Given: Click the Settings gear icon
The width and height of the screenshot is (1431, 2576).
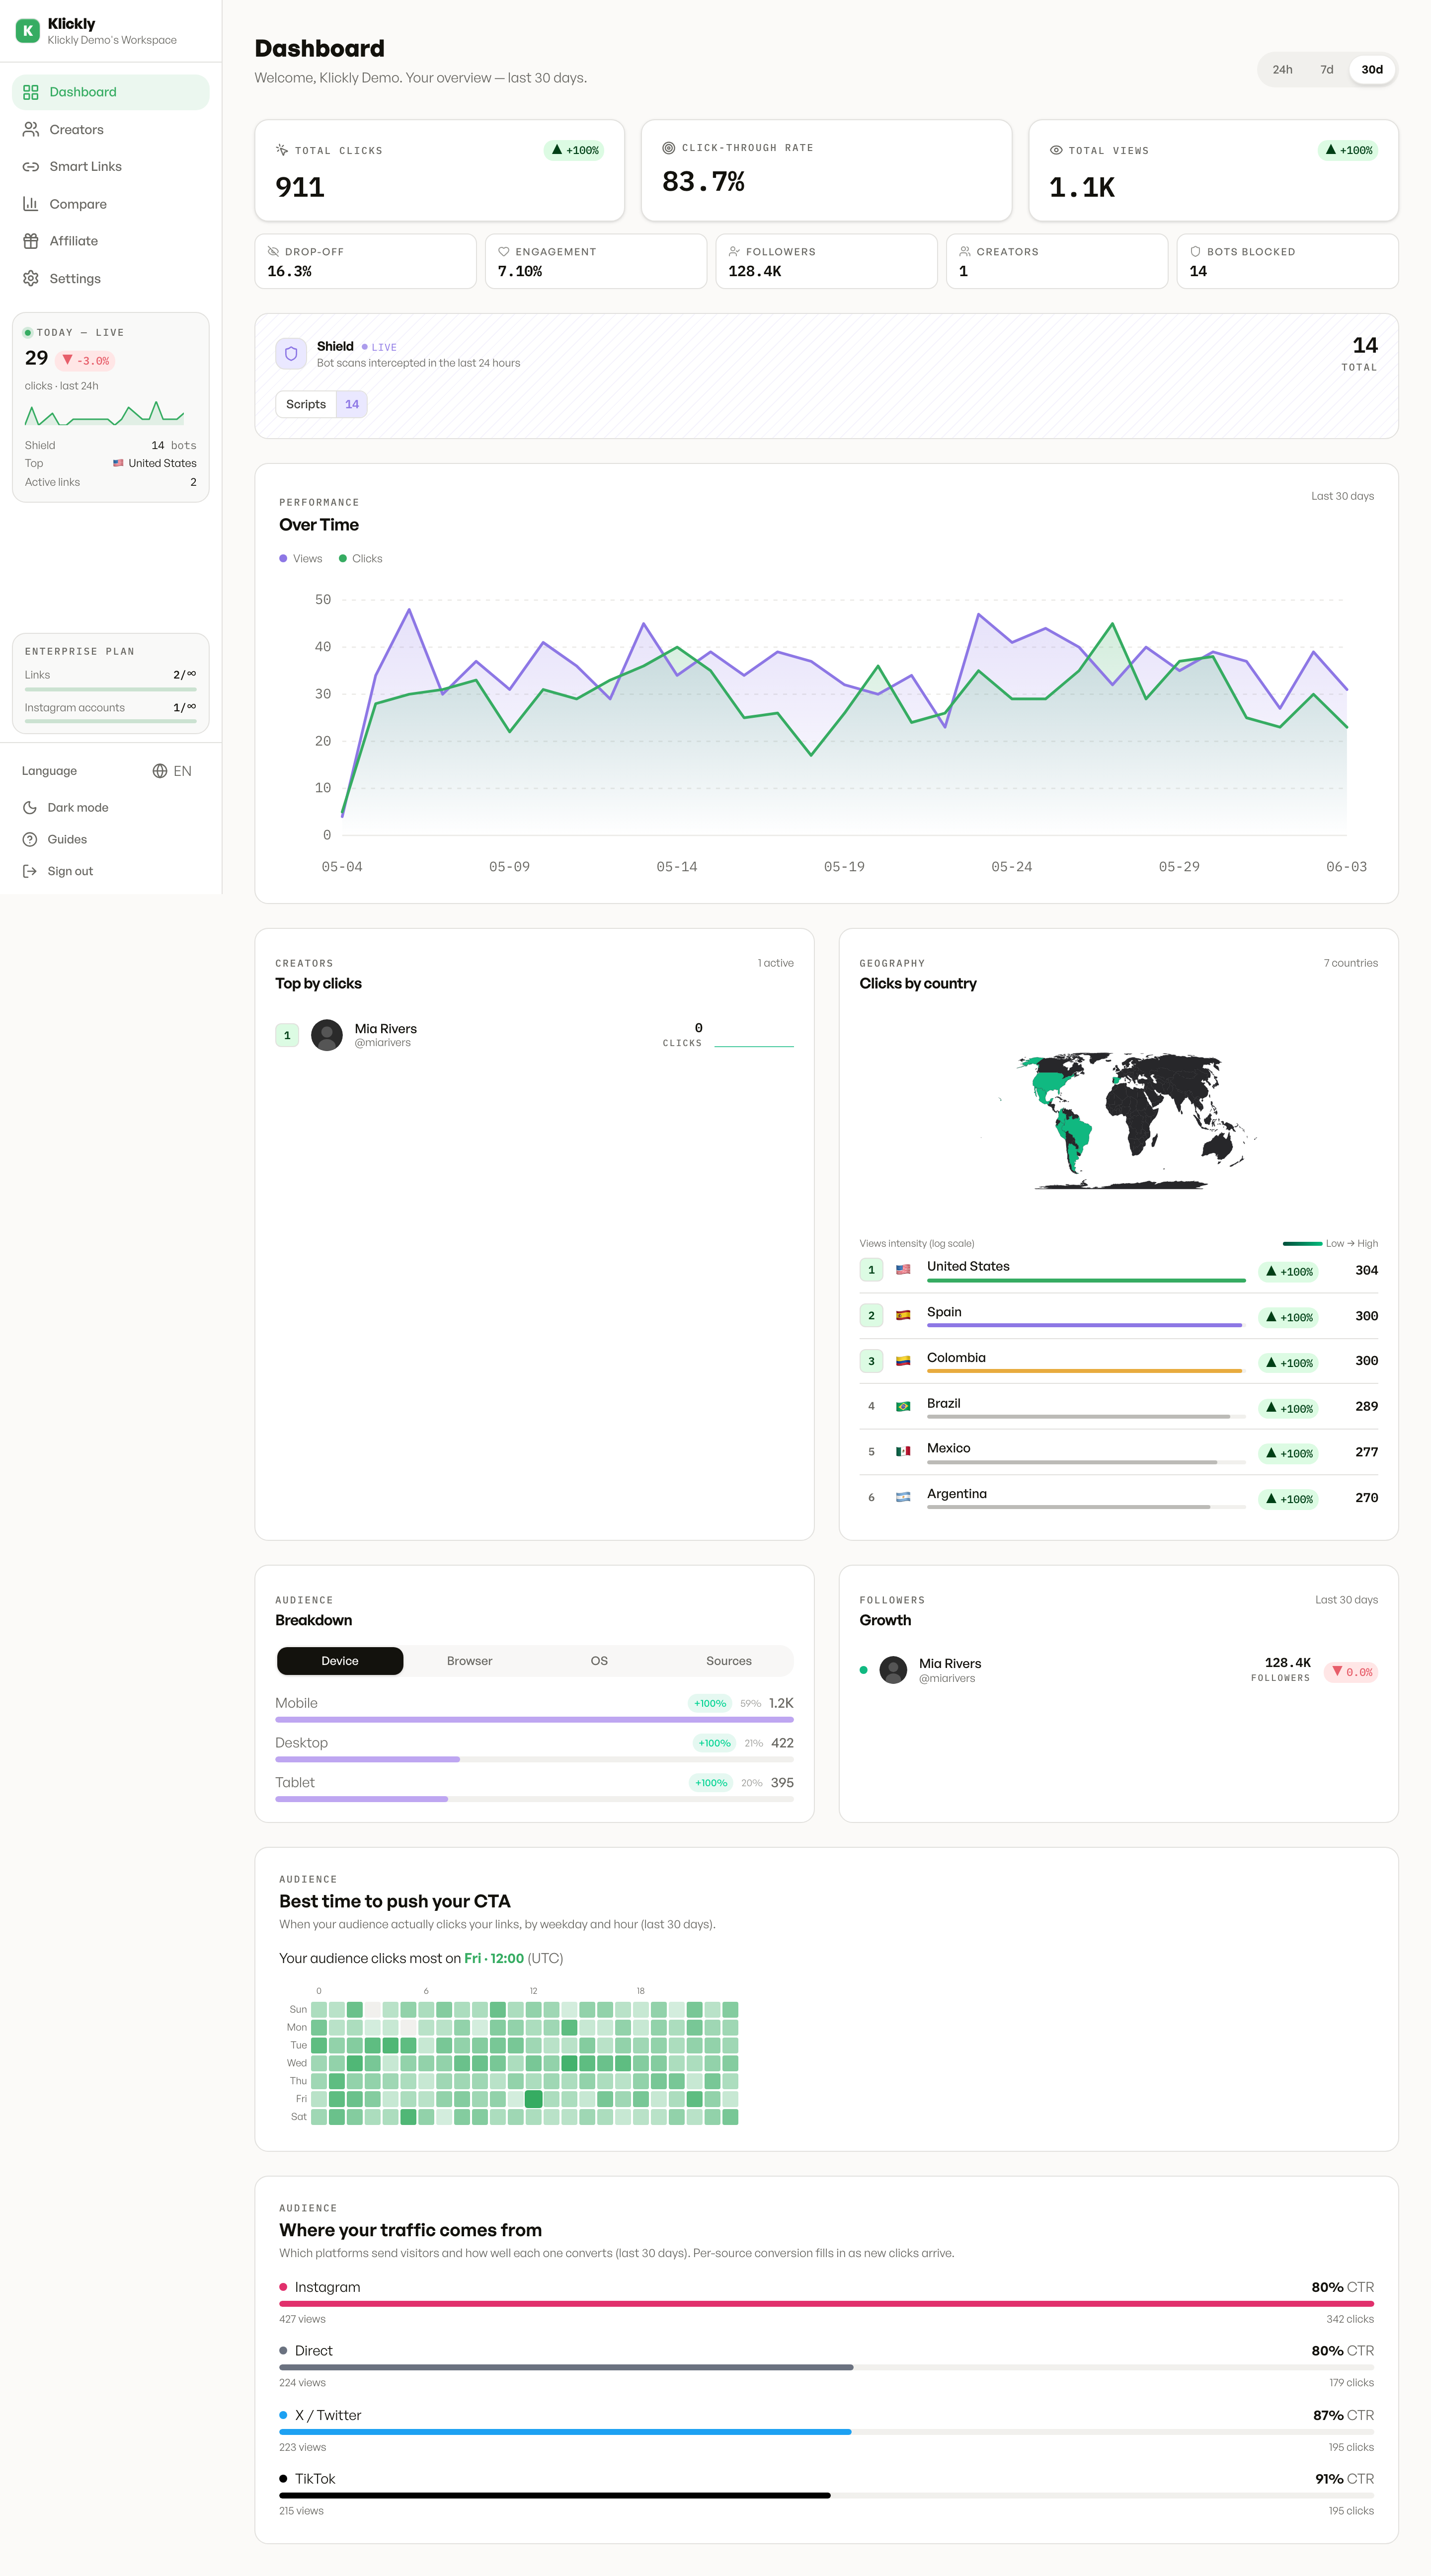Looking at the screenshot, I should pos(31,279).
